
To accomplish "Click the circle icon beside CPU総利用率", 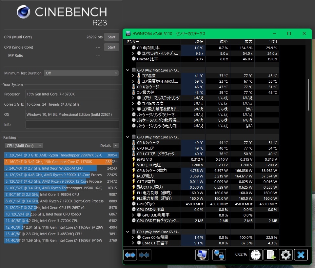I will [x=134, y=48].
